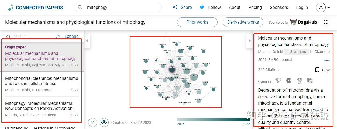Image resolution: width=337 pixels, height=129 pixels.
Task: Collapse the left paper list panel
Action: click(87, 41)
